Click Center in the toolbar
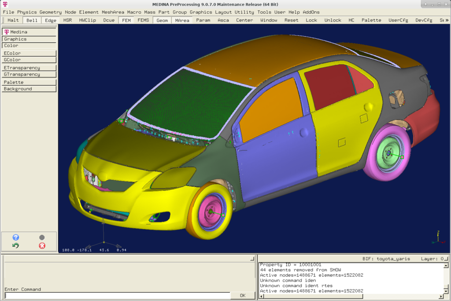This screenshot has height=301, width=451. [x=244, y=20]
